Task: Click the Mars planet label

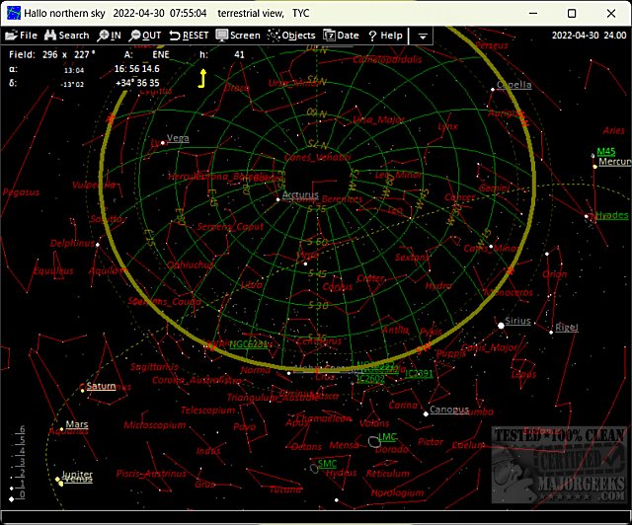Action: (x=77, y=424)
